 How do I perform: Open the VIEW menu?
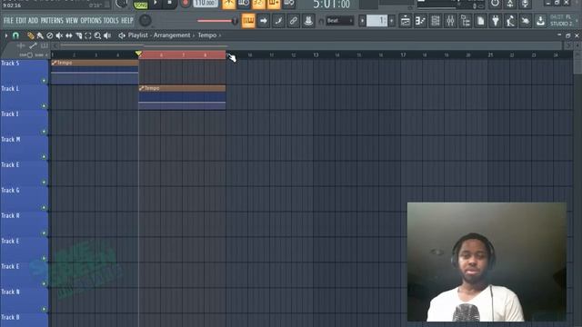pos(72,20)
